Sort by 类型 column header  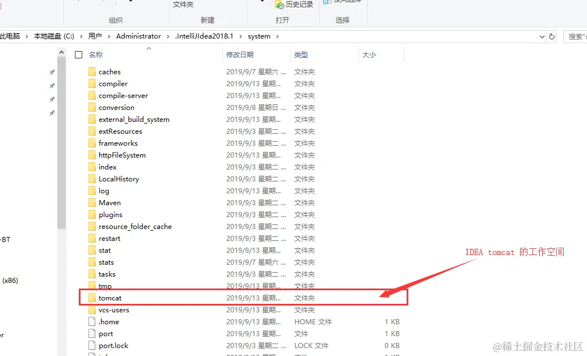point(301,54)
